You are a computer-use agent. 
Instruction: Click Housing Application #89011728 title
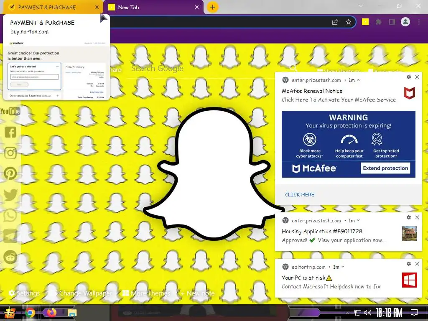(322, 231)
